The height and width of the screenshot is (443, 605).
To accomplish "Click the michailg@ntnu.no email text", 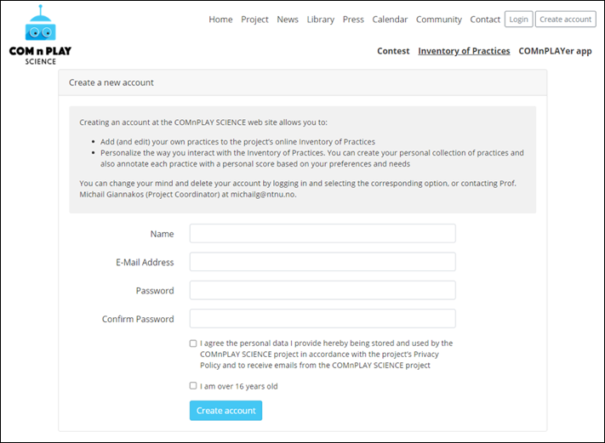I will coord(263,195).
